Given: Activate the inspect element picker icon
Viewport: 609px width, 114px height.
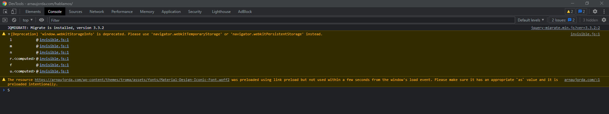Looking at the screenshot, I should 5,11.
